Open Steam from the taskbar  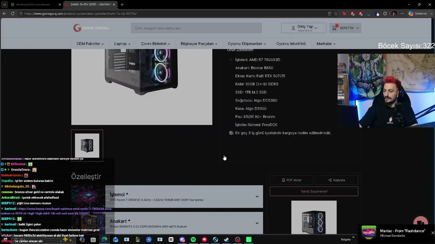pyautogui.click(x=226, y=240)
